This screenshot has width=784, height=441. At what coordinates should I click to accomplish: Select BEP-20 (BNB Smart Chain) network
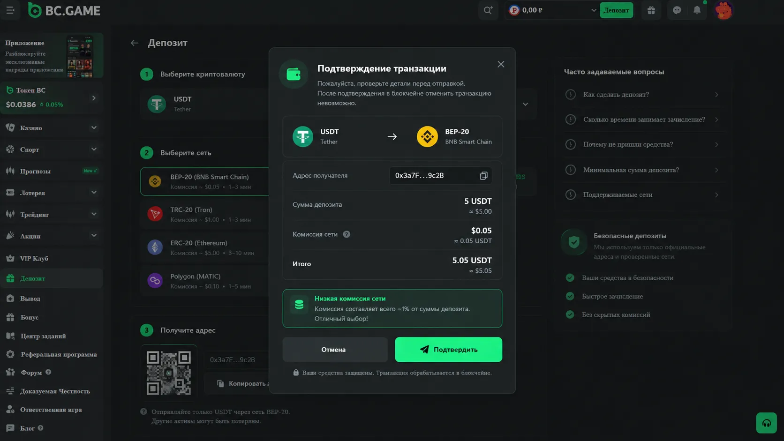[x=205, y=181]
